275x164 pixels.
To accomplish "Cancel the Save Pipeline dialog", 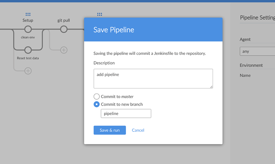I will 138,130.
